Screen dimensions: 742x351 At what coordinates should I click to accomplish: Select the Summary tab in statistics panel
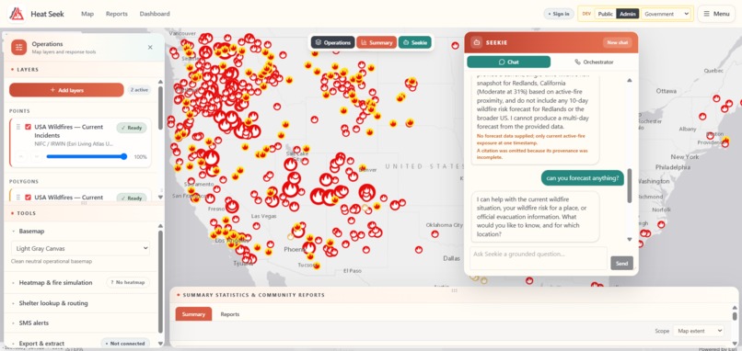tap(193, 314)
